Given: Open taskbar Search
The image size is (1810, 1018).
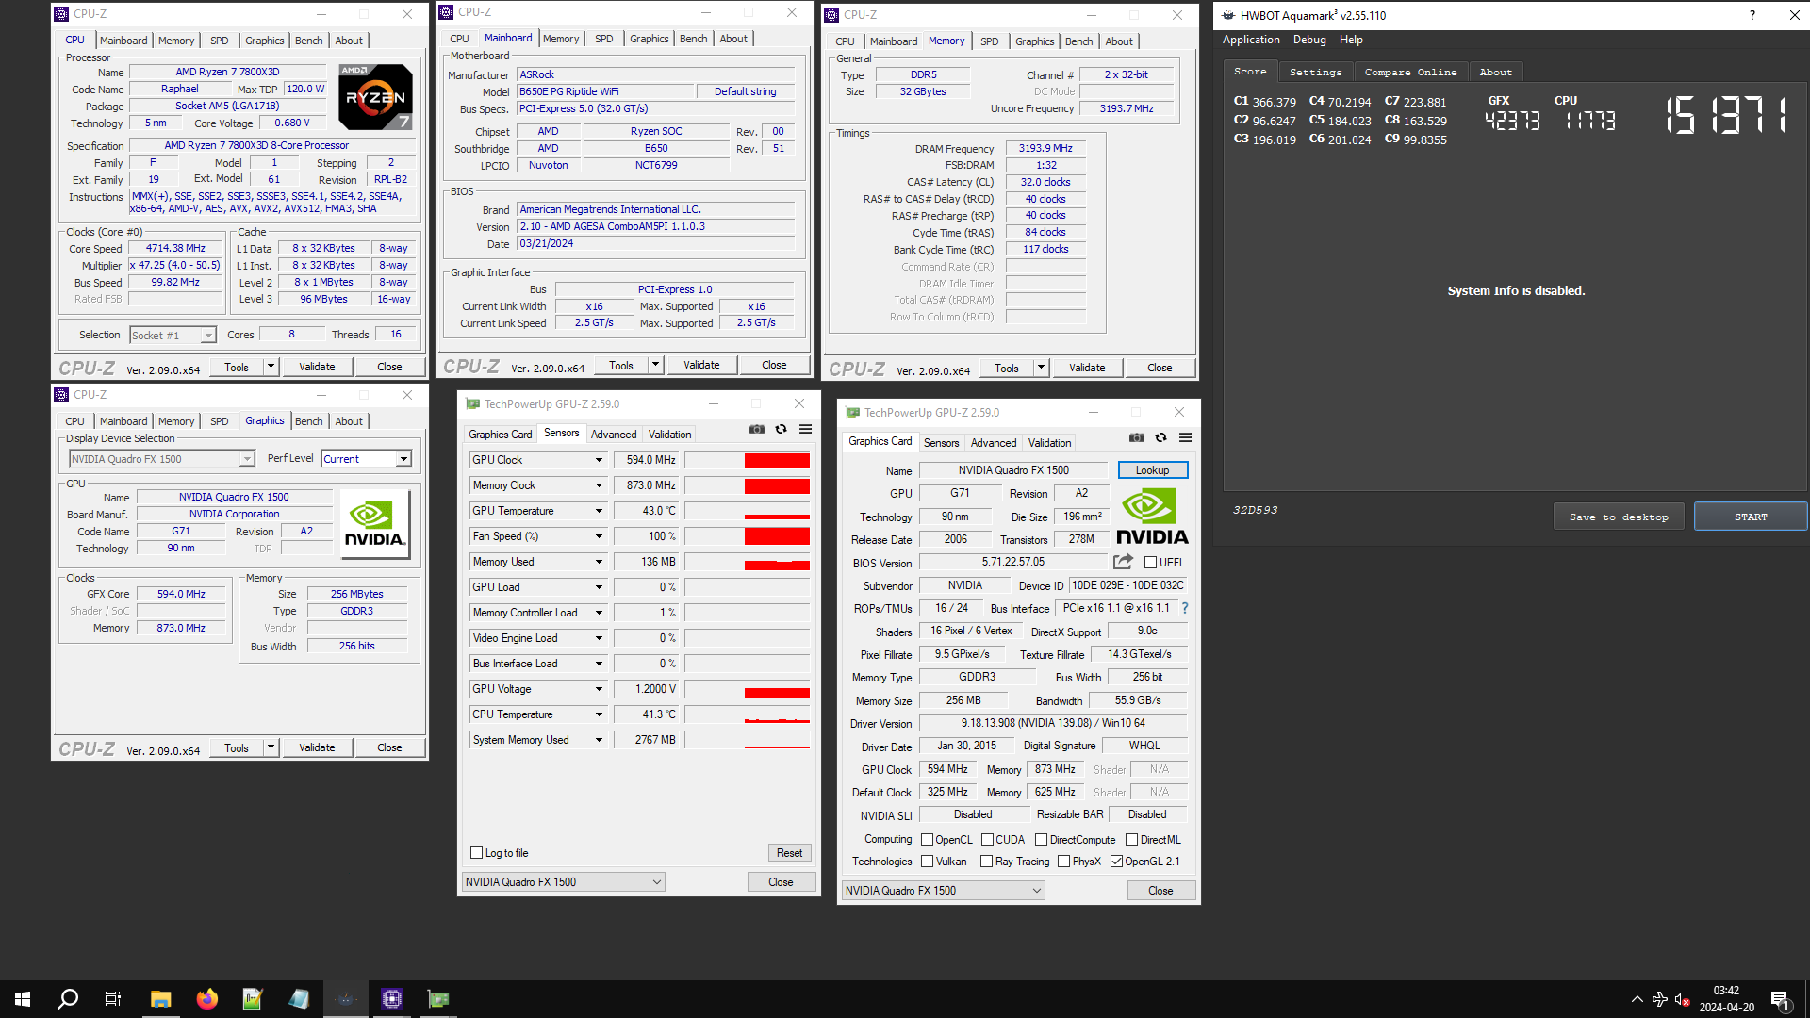Looking at the screenshot, I should [68, 999].
